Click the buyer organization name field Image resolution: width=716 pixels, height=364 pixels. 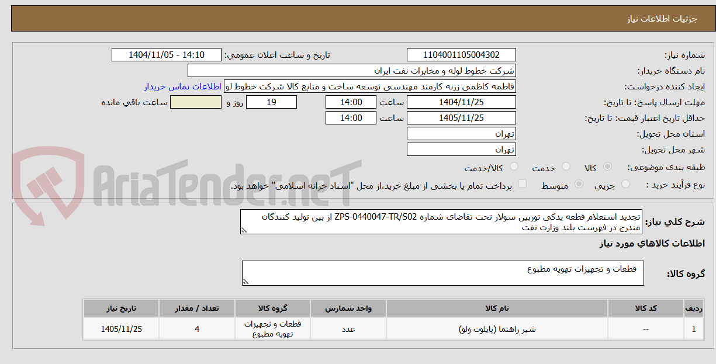pyautogui.click(x=352, y=71)
